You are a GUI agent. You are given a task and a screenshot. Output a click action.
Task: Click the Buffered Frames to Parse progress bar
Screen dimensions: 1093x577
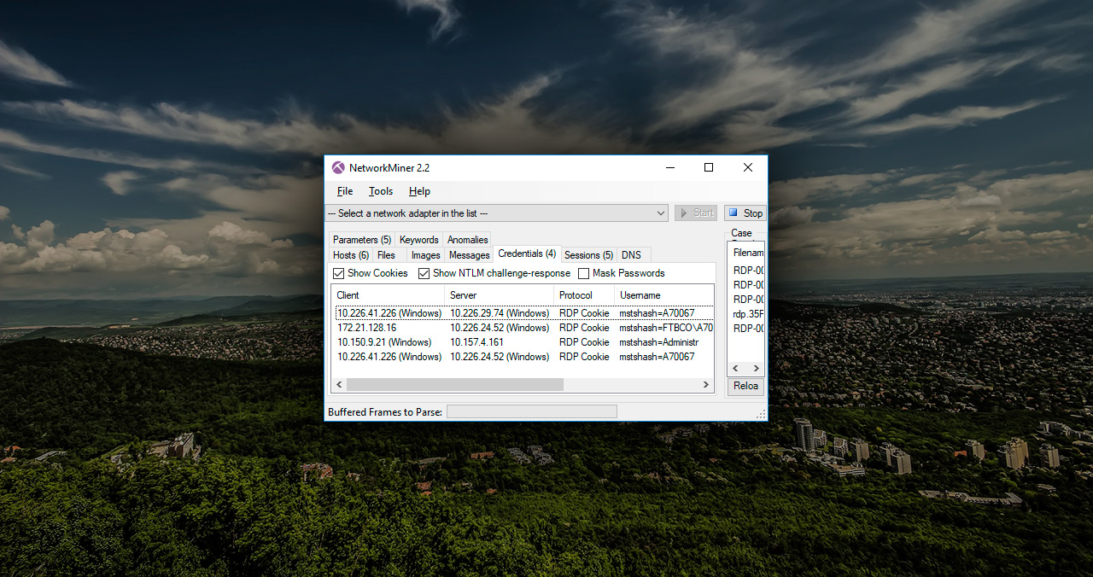point(531,411)
